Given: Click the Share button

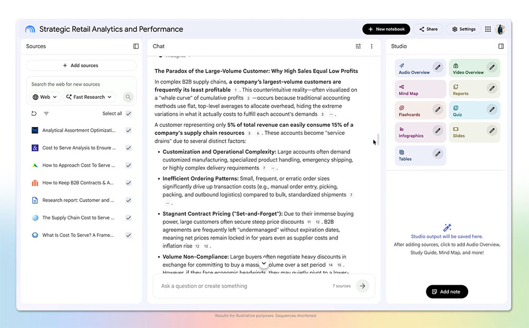Looking at the screenshot, I should coord(428,29).
